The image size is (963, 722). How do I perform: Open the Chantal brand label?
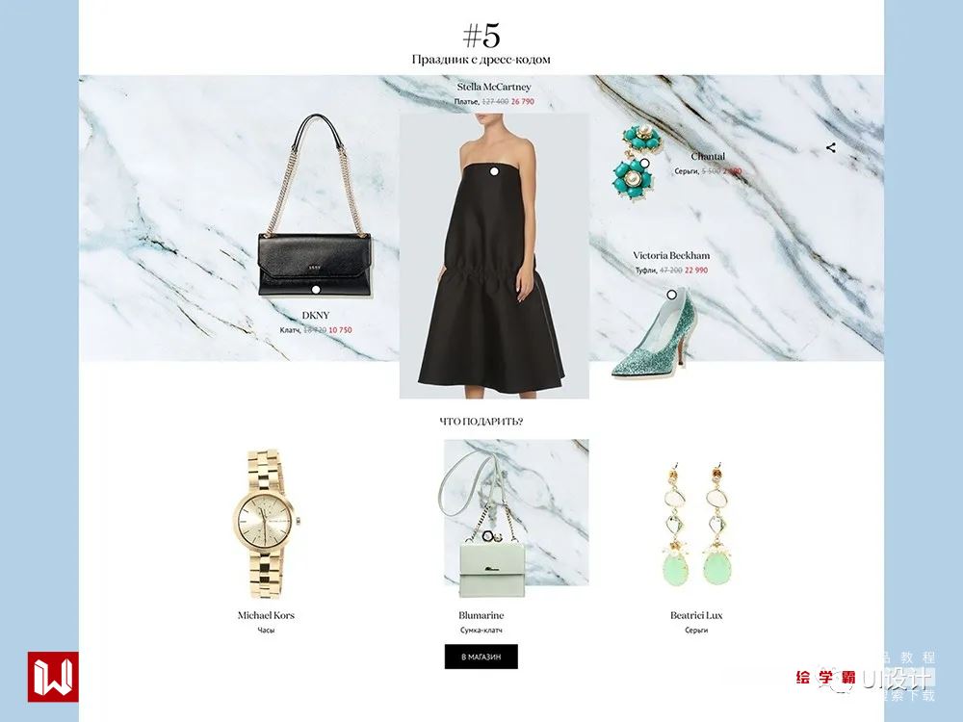pos(708,157)
